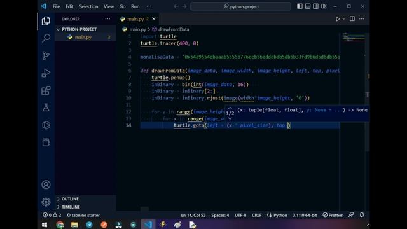This screenshot has width=407, height=229.
Task: Click the monaLisaData variable on line 4
Action: 157,57
